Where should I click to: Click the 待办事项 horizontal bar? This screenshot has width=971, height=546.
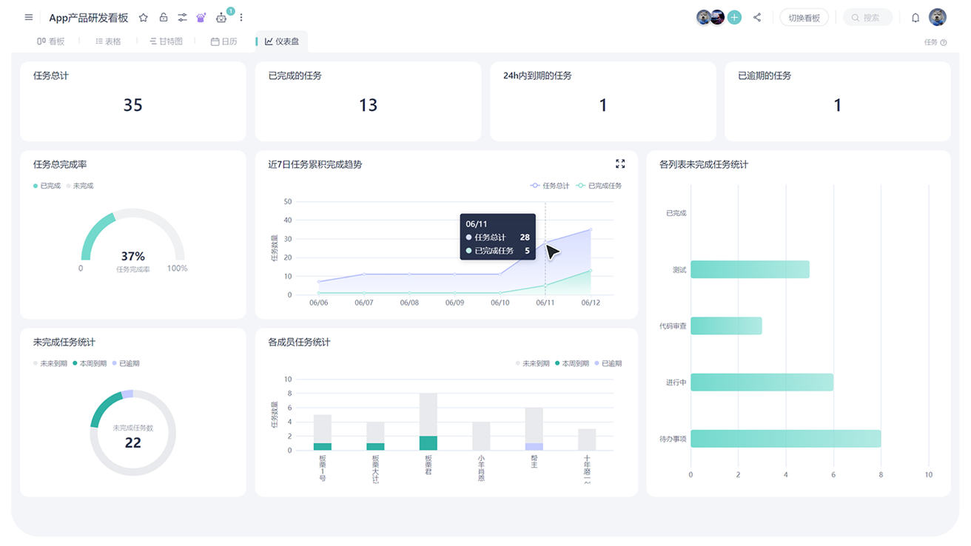785,438
